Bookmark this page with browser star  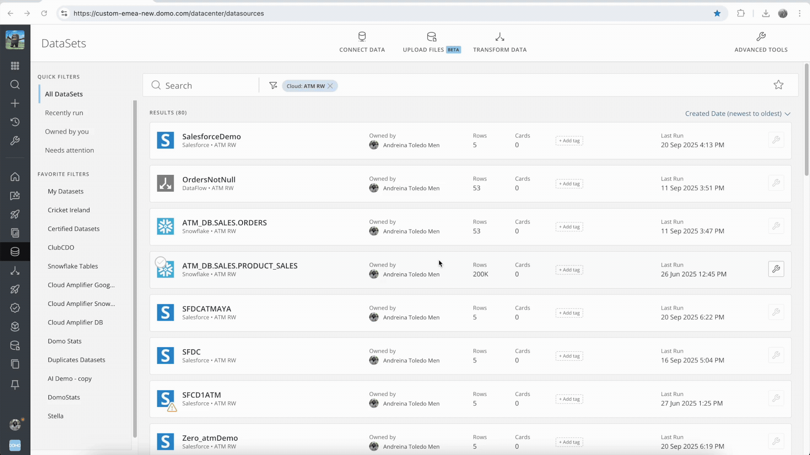point(717,13)
